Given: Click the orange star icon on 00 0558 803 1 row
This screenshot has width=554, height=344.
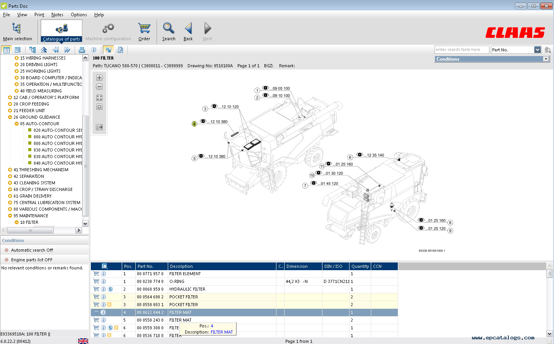Looking at the screenshot, I should [x=109, y=305].
